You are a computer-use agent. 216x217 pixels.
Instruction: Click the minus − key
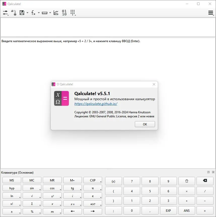[205, 201]
